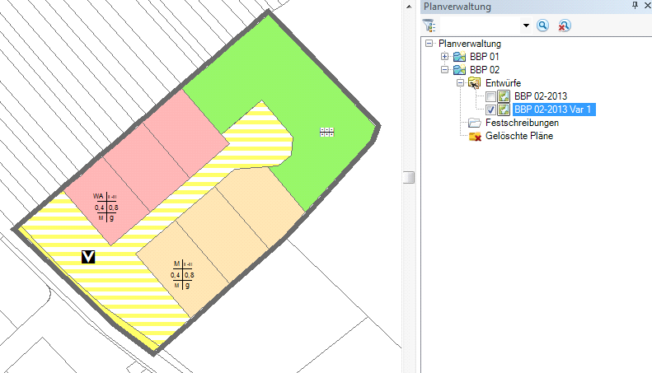Click the Gelöschte Pläne deleted folder icon
This screenshot has width=652, height=373.
474,136
